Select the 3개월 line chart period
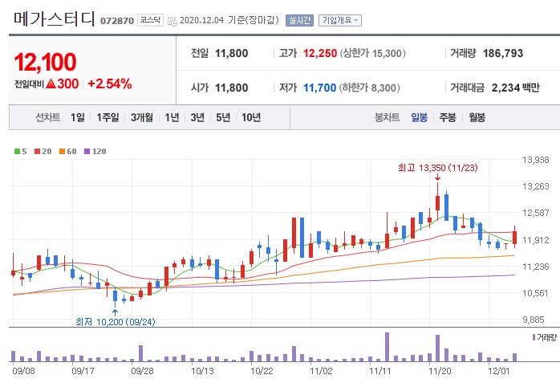This screenshot has height=383, width=560. tap(142, 117)
